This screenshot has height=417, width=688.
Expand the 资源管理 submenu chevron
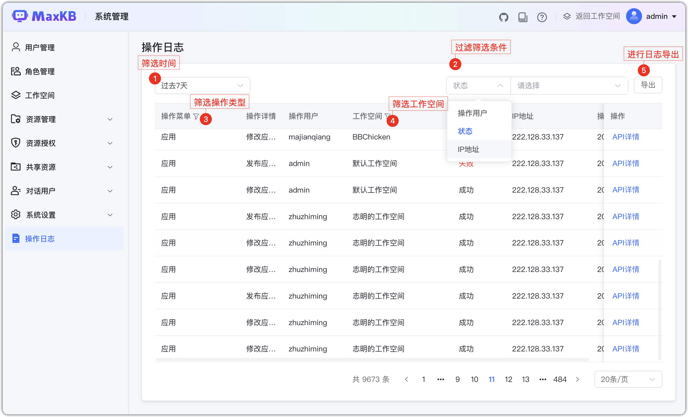[x=110, y=119]
